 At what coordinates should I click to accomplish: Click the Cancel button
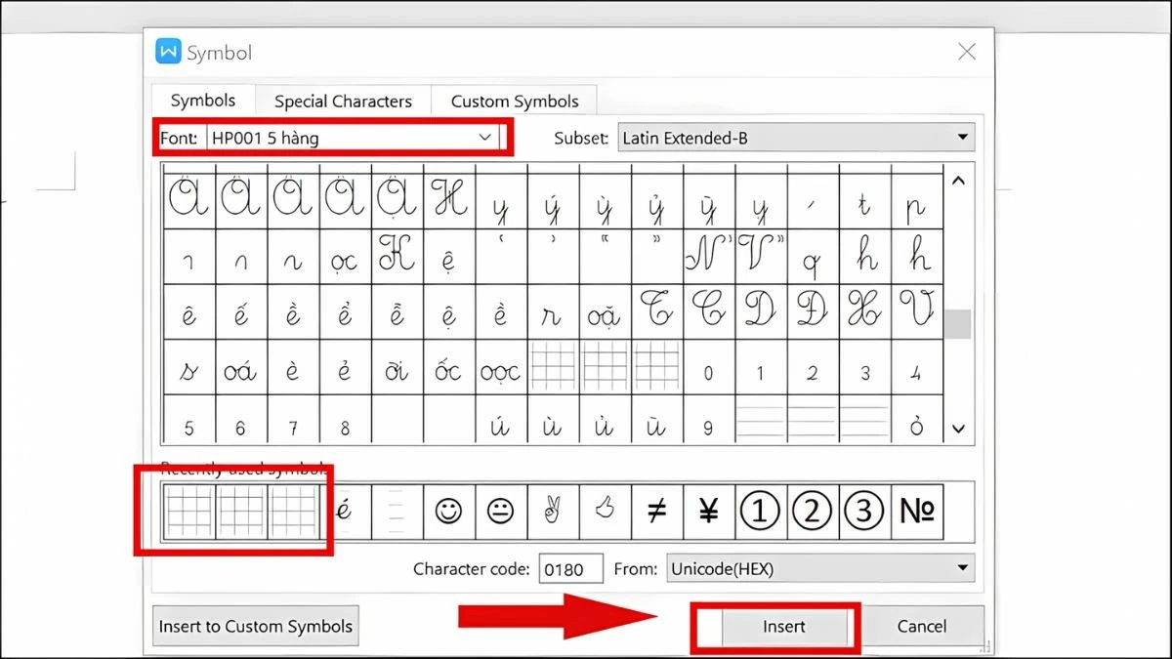click(922, 626)
